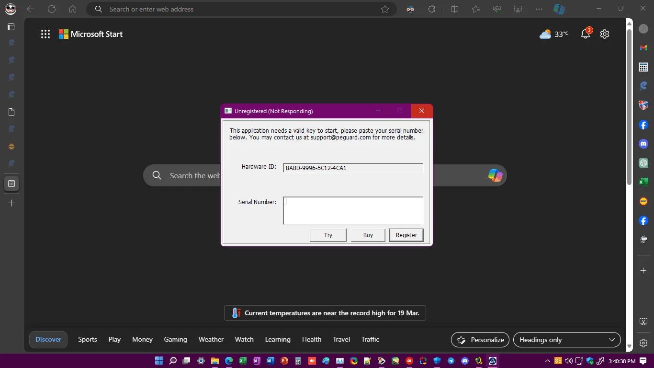Open the Gaming tab
The image size is (654, 368).
176,339
